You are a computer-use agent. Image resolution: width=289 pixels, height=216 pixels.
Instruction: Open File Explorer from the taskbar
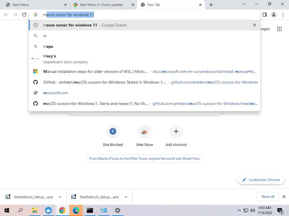[34, 210]
